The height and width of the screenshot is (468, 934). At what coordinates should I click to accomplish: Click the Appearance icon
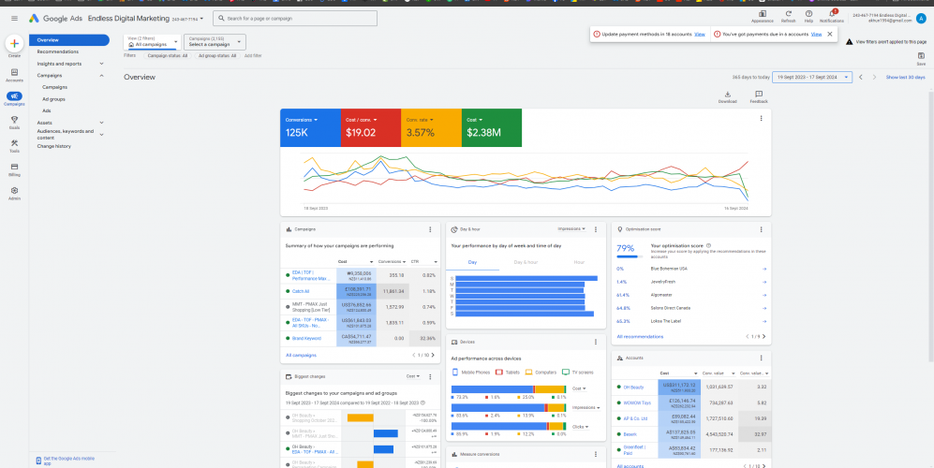coord(762,16)
